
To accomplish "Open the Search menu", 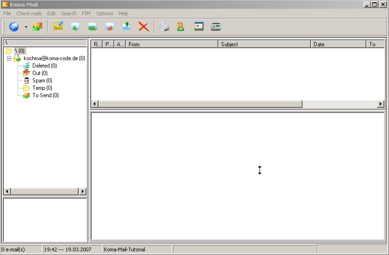I will 69,13.
